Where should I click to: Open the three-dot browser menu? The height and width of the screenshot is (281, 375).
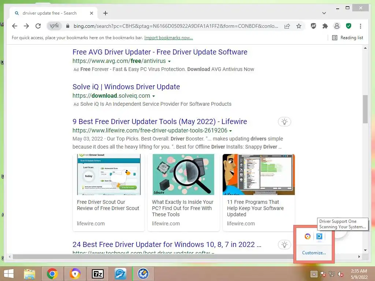click(x=360, y=26)
